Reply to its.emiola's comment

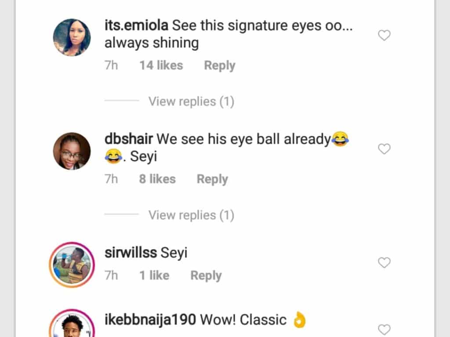point(220,65)
